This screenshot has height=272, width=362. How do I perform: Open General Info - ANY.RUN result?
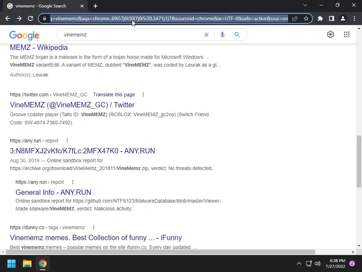pyautogui.click(x=53, y=192)
